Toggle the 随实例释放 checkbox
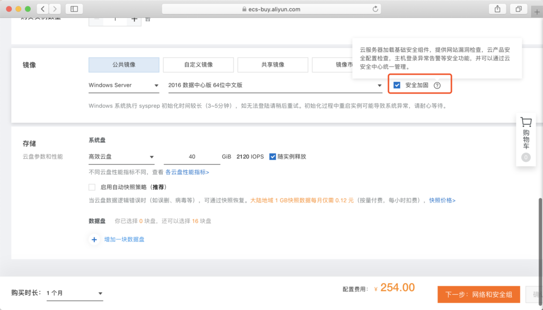This screenshot has width=543, height=310. pyautogui.click(x=273, y=157)
